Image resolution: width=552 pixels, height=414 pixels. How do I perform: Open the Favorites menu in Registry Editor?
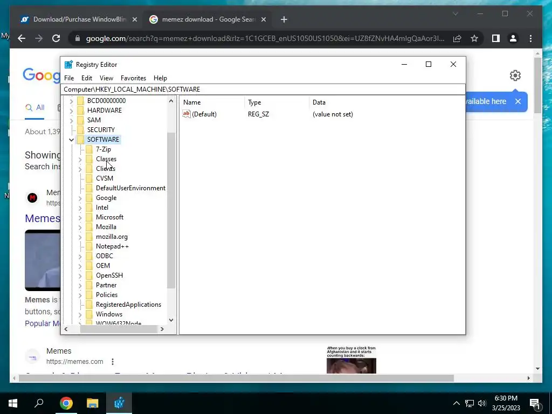click(133, 78)
